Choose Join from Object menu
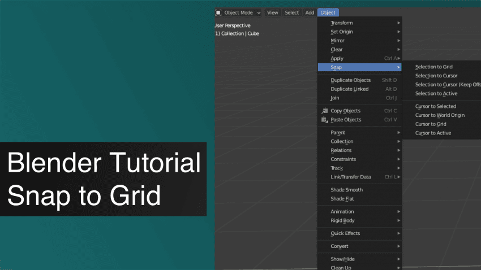Image resolution: width=481 pixels, height=270 pixels. pos(359,98)
